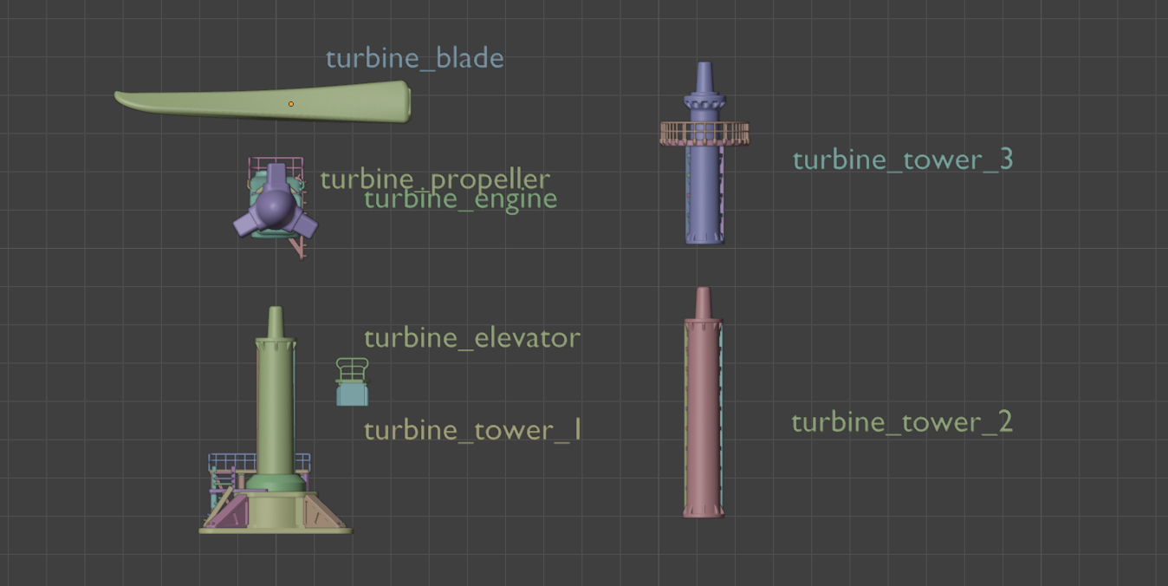Click the turbine_blade text label
1168x586 pixels.
tap(414, 59)
